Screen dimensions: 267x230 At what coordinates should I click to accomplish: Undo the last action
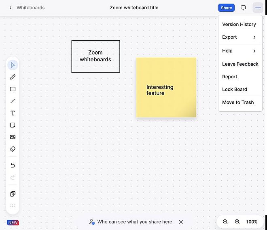pyautogui.click(x=13, y=165)
